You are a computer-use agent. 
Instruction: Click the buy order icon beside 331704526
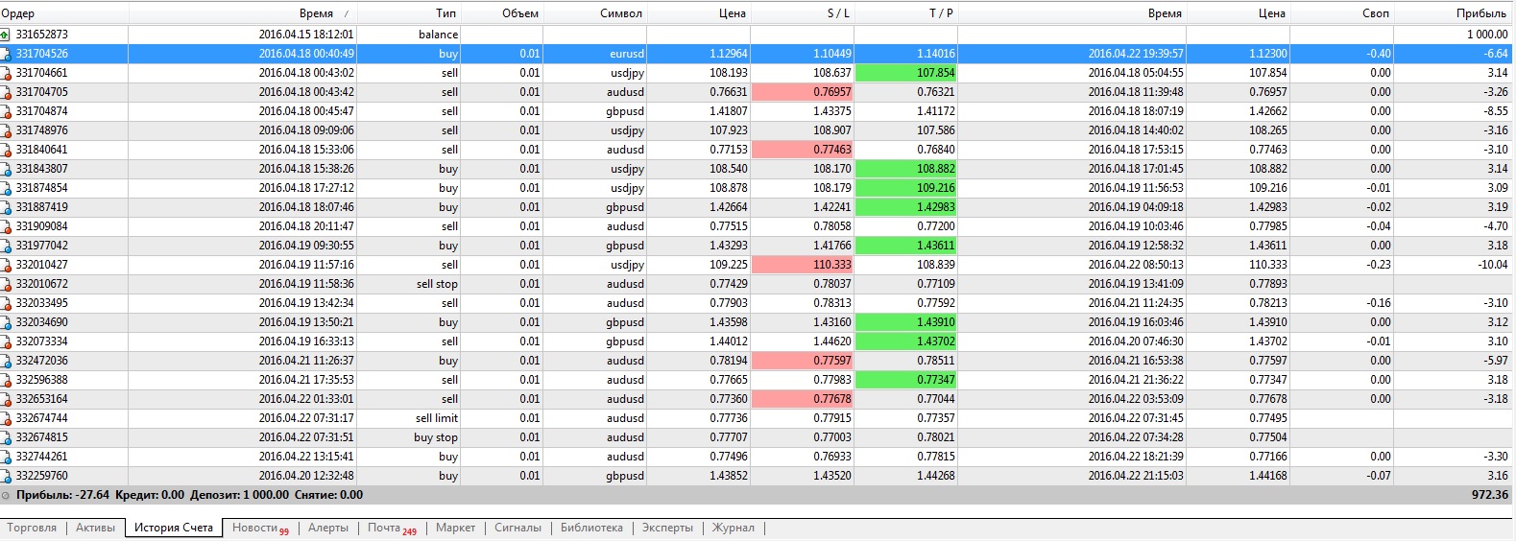coord(6,54)
